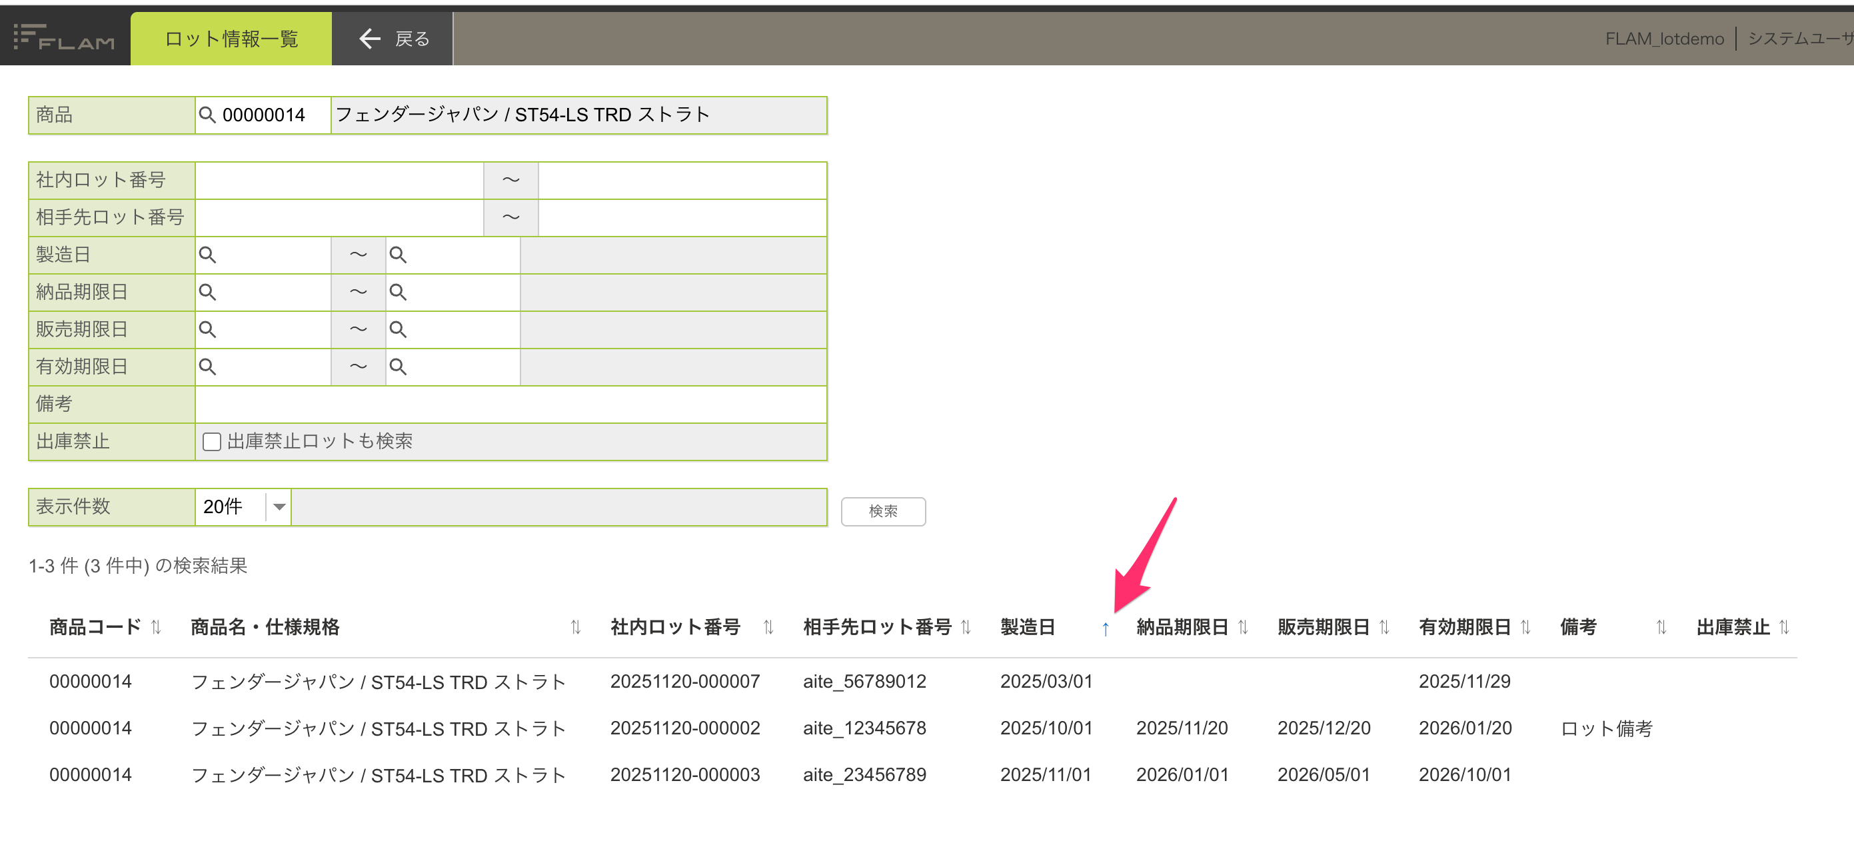1854x845 pixels.
Task: Click システムユーザ user label
Action: [1800, 38]
